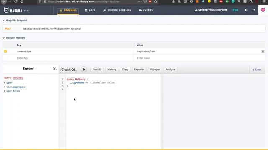Screen dimensions: 268x150
Task: Open Hasura settings gear icon
Action: pos(245,10)
